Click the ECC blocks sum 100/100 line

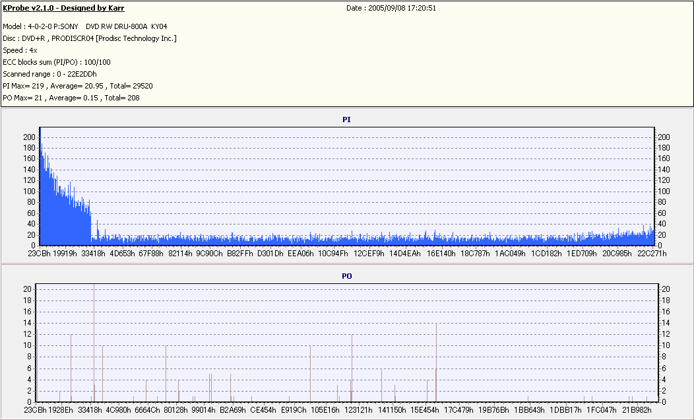pyautogui.click(x=57, y=62)
